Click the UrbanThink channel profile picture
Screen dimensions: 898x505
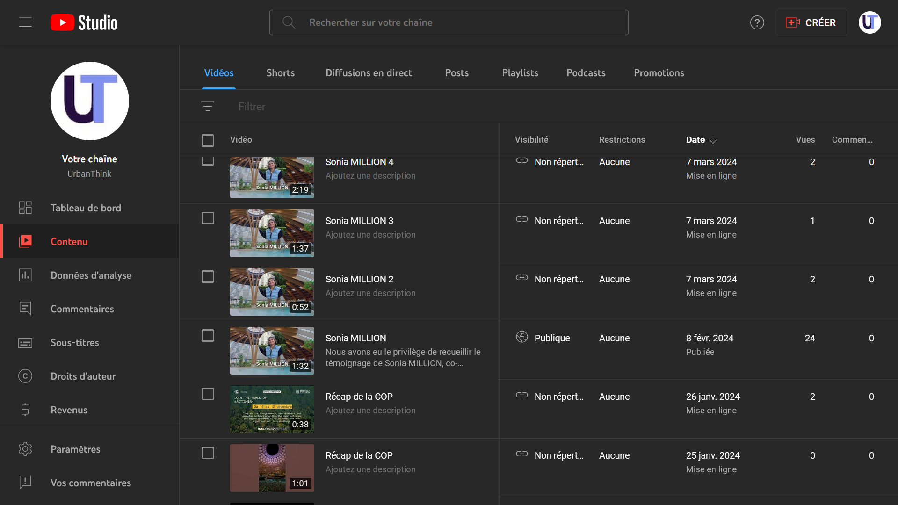[90, 101]
